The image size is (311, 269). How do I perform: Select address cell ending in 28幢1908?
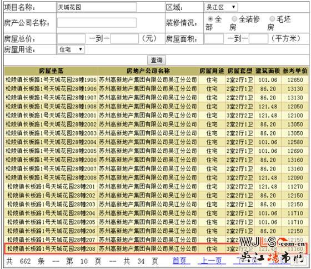pos(51,107)
